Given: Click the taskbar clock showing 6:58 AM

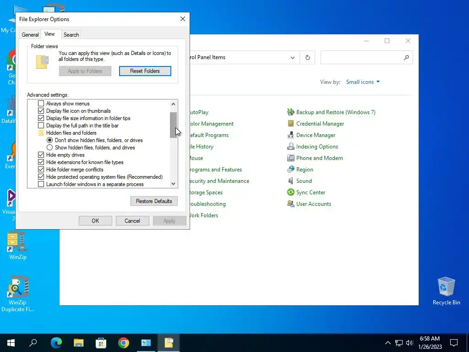Looking at the screenshot, I should click(x=430, y=343).
